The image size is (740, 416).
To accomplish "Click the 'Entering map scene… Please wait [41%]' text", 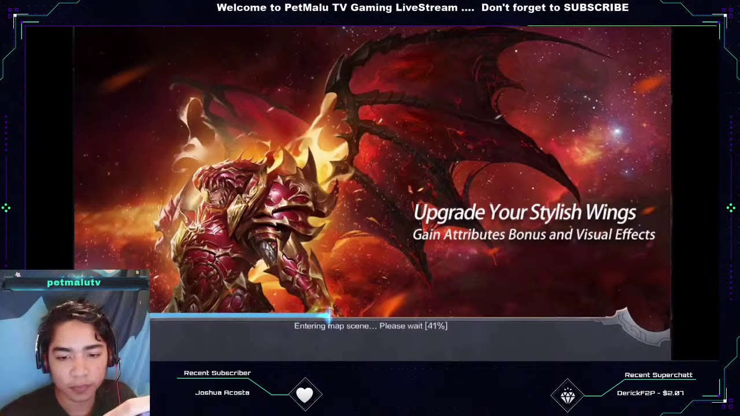I will 371,326.
